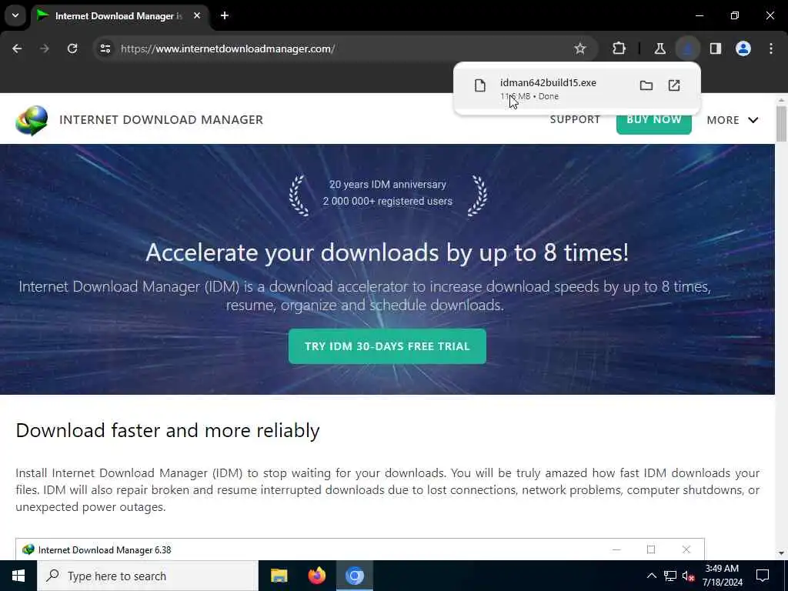This screenshot has width=788, height=591.
Task: Open the network tray icon
Action: (670, 576)
